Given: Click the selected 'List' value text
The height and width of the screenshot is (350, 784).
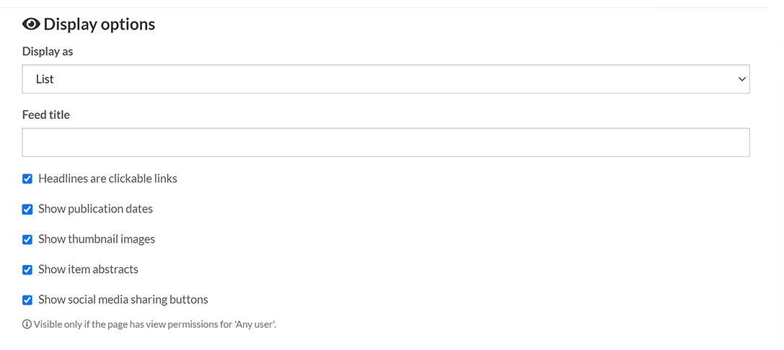Looking at the screenshot, I should 45,79.
